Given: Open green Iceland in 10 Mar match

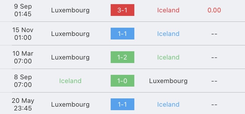Looking at the screenshot, I should point(168,57).
